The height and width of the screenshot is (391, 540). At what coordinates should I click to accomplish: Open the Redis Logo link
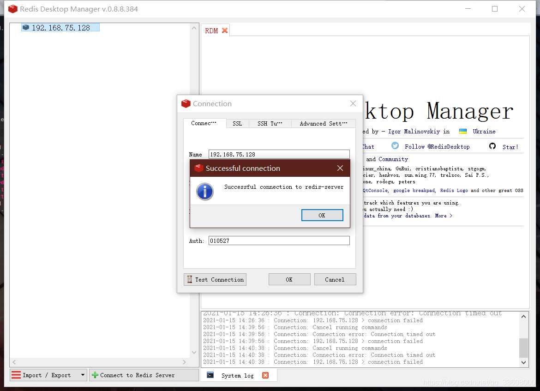454,191
